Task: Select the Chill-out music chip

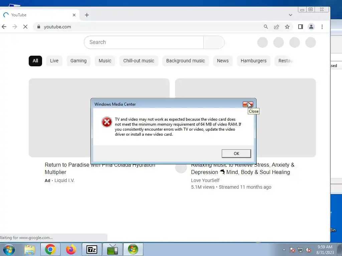Action: click(139, 61)
